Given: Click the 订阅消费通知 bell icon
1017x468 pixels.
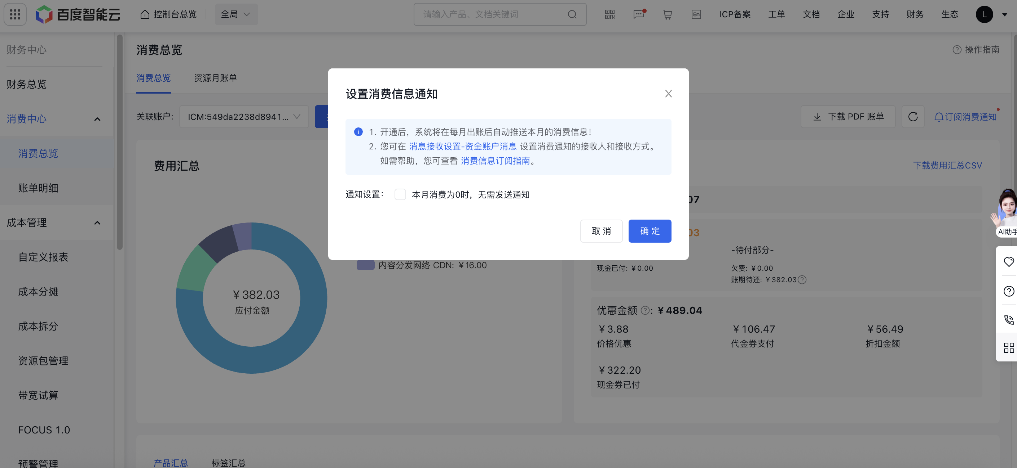Looking at the screenshot, I should tap(938, 117).
